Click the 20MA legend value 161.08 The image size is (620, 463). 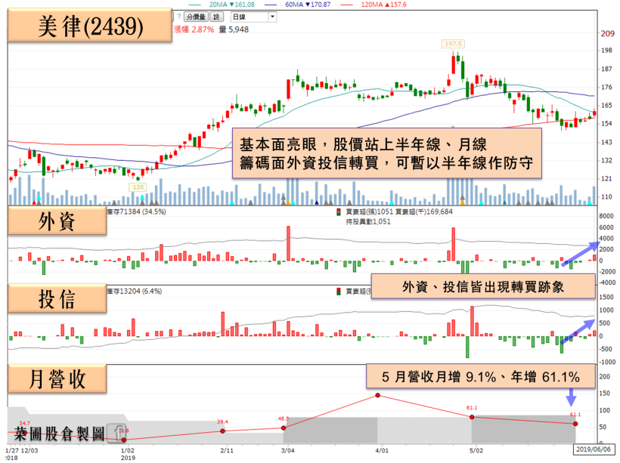pyautogui.click(x=244, y=5)
